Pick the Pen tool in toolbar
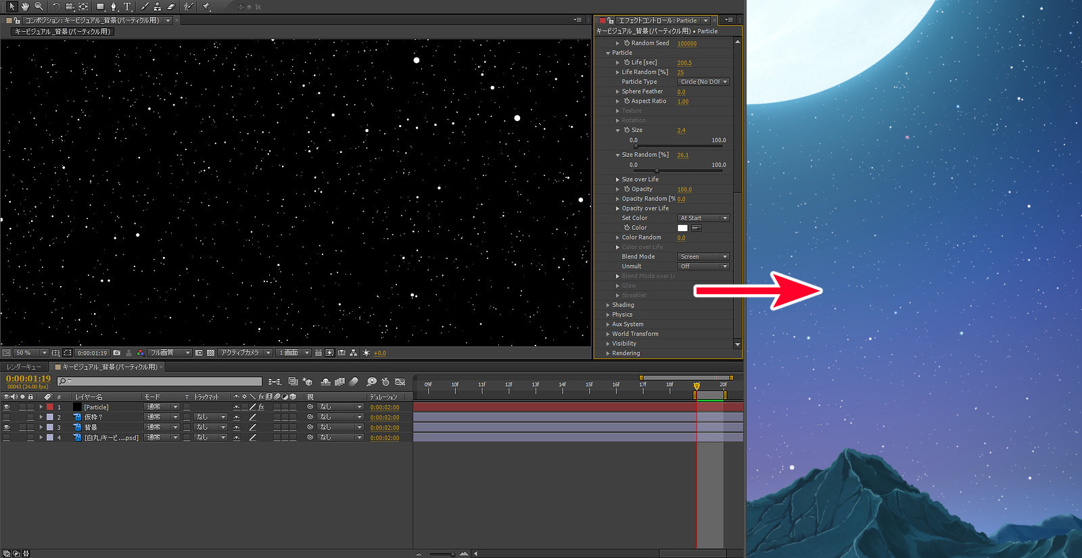 pyautogui.click(x=114, y=7)
